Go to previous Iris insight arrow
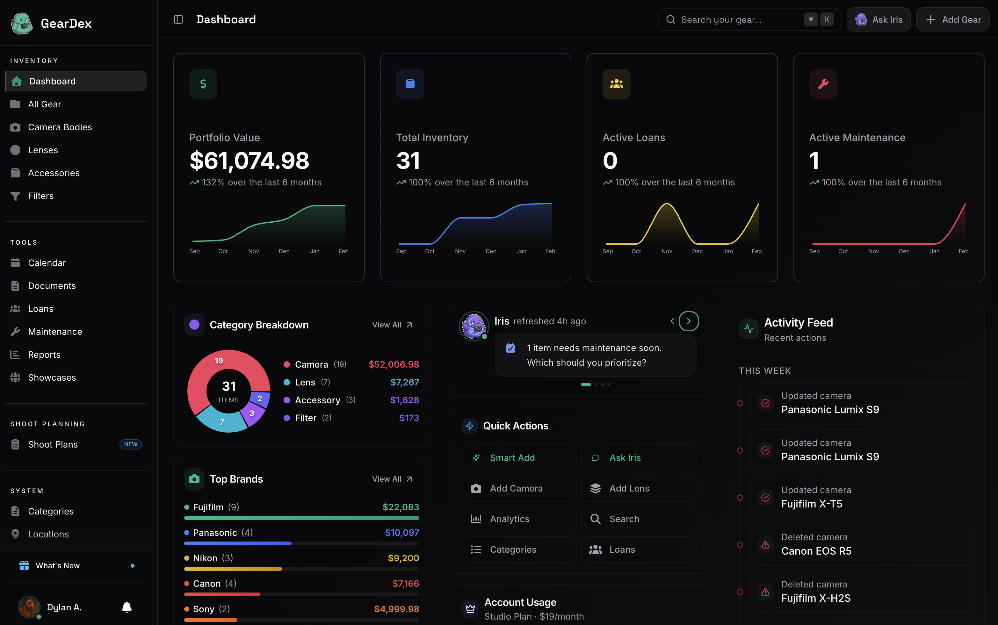The height and width of the screenshot is (625, 998). click(672, 321)
